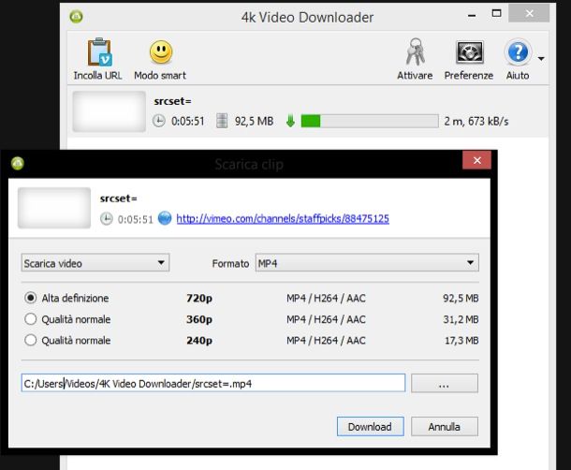Open Attivare keys icon
This screenshot has width=571, height=470.
click(x=415, y=51)
